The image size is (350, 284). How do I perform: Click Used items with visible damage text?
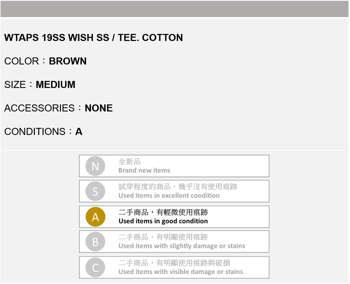(181, 272)
